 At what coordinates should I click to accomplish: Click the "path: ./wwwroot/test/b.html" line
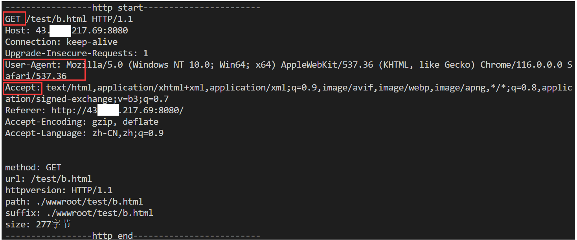click(x=74, y=202)
